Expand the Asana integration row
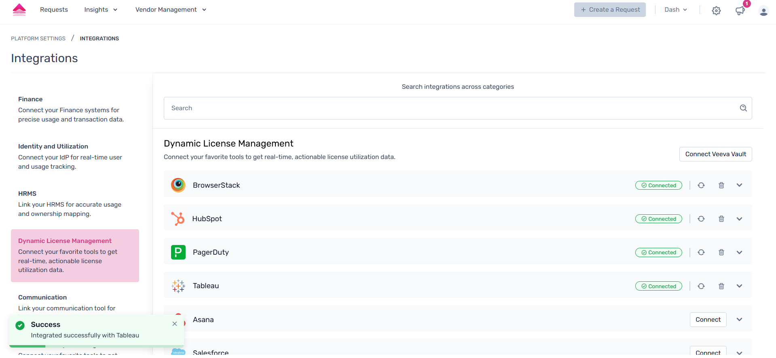This screenshot has height=358, width=776. 739,320
